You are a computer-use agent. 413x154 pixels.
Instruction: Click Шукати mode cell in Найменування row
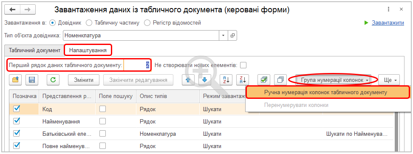coord(229,121)
